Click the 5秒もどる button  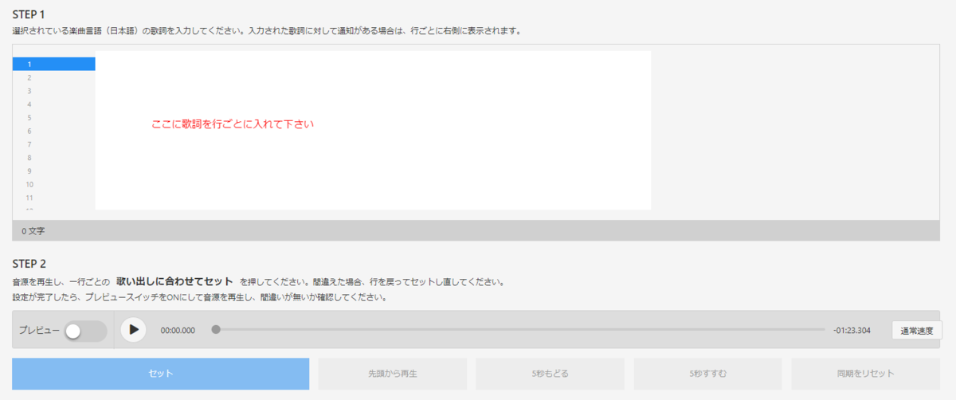pos(550,374)
